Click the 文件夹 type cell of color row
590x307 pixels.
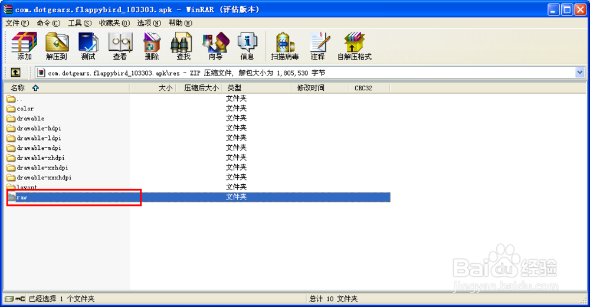point(237,109)
